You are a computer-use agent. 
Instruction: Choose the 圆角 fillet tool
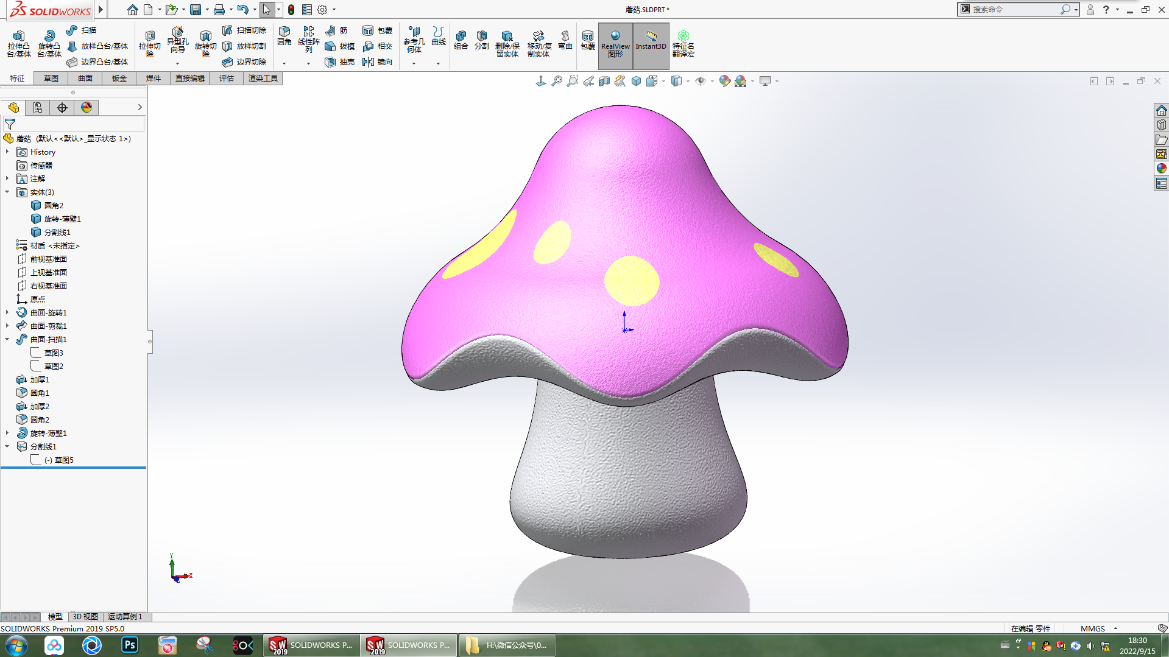pyautogui.click(x=284, y=37)
